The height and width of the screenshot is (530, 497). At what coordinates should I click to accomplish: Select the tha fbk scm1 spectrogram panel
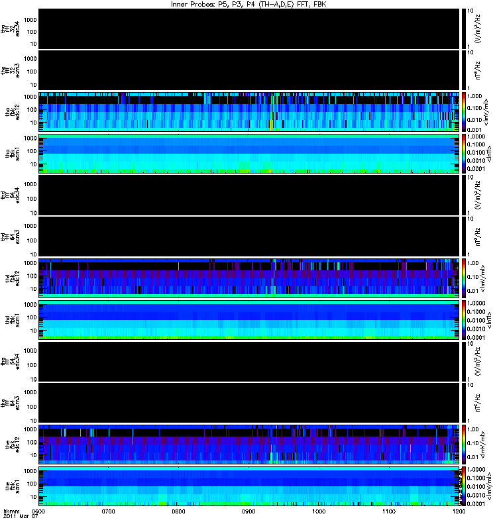(x=249, y=154)
